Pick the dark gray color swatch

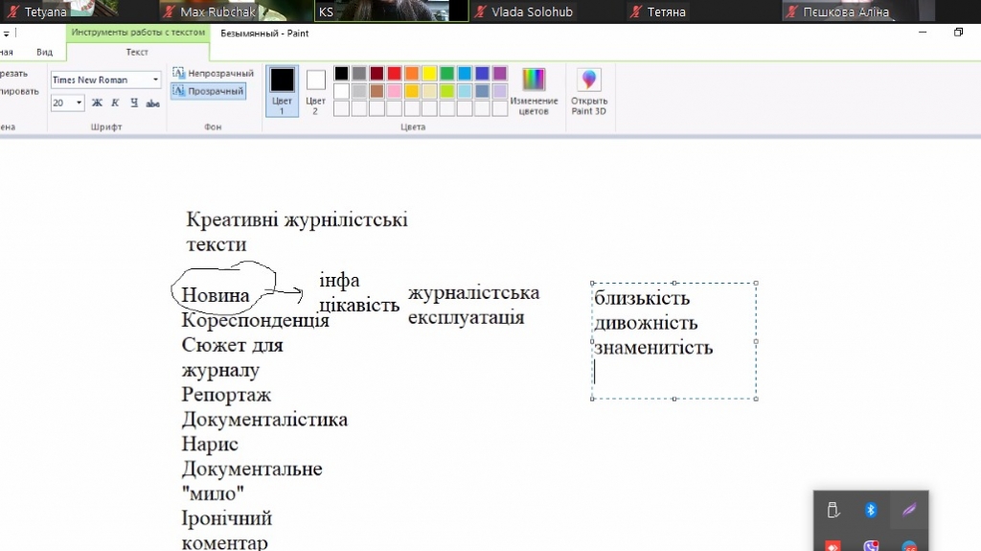point(358,73)
